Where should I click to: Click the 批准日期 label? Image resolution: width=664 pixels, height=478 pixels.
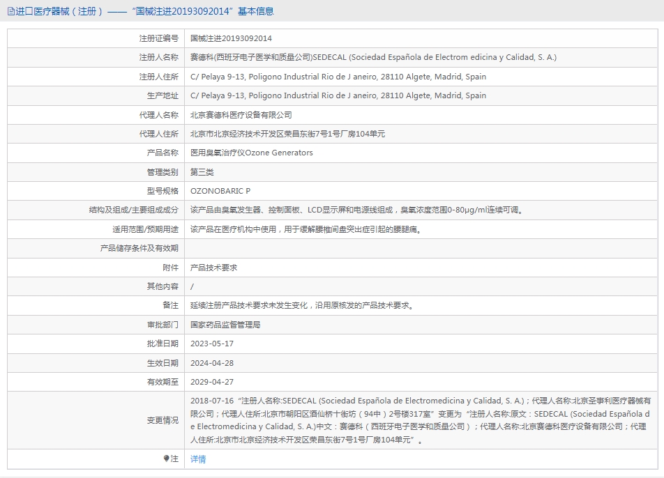coord(163,344)
